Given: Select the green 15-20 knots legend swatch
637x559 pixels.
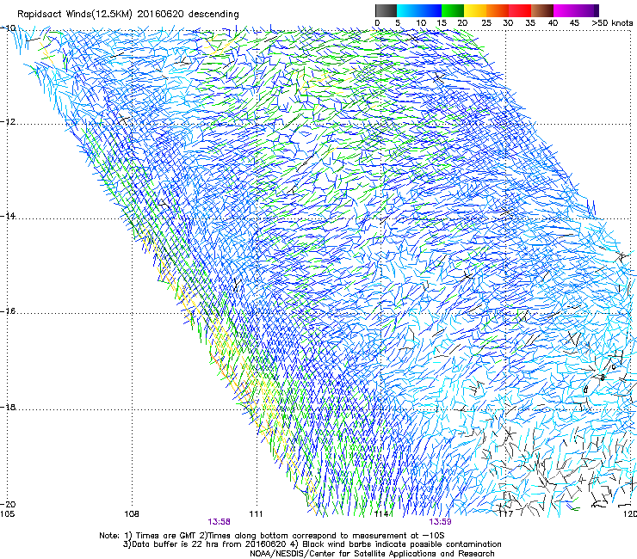Looking at the screenshot, I should point(453,10).
